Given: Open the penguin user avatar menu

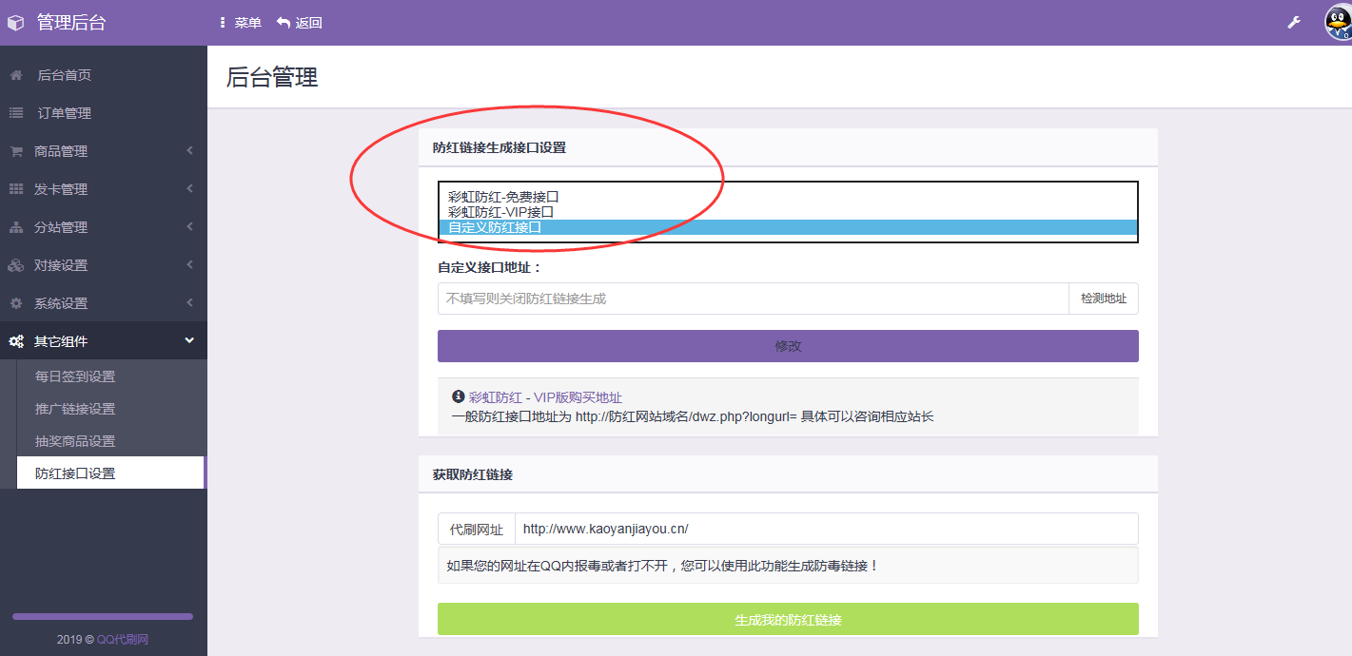Looking at the screenshot, I should coord(1337,23).
